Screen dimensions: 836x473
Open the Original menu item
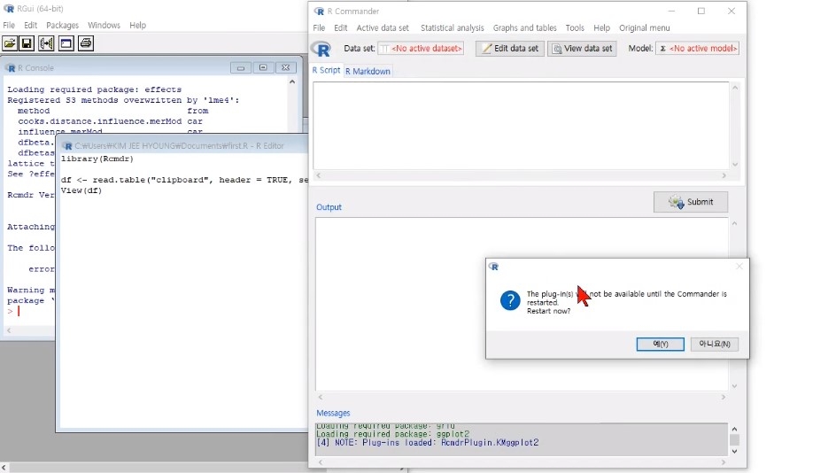644,27
